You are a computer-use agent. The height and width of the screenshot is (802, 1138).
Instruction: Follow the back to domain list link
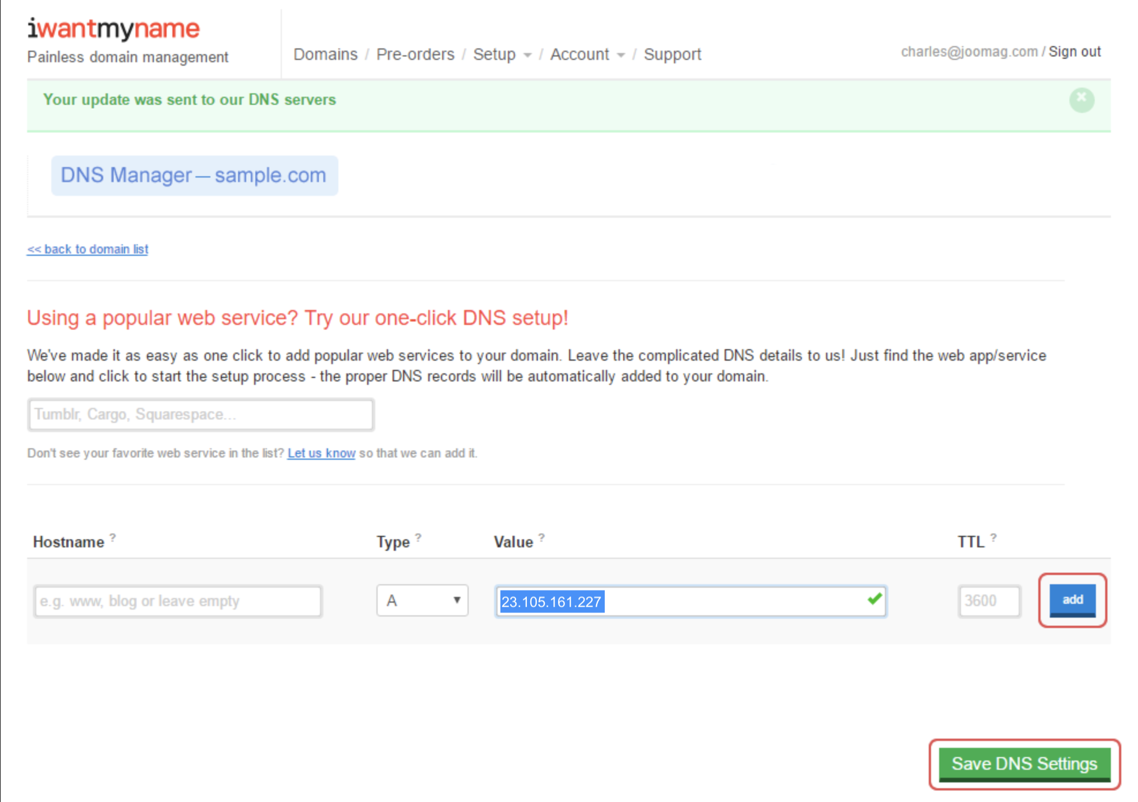pyautogui.click(x=88, y=249)
